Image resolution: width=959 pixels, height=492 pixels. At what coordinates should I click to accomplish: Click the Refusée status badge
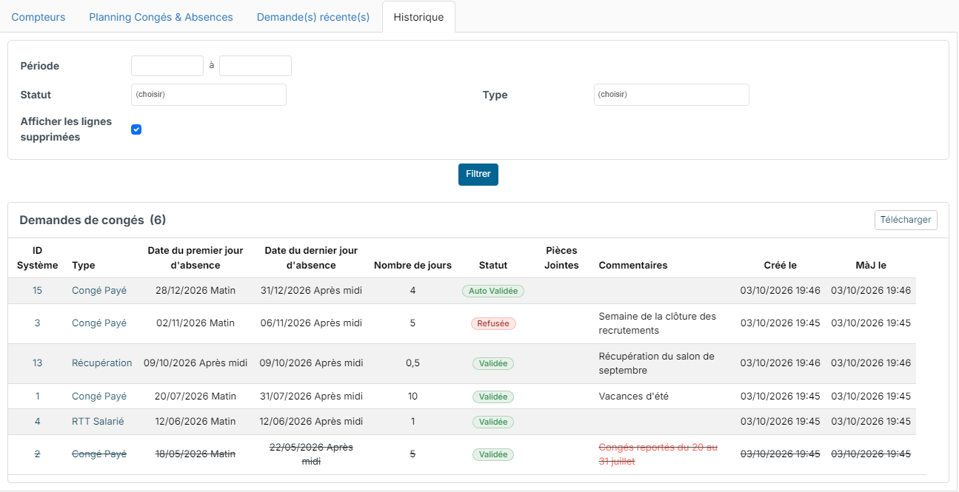point(493,323)
